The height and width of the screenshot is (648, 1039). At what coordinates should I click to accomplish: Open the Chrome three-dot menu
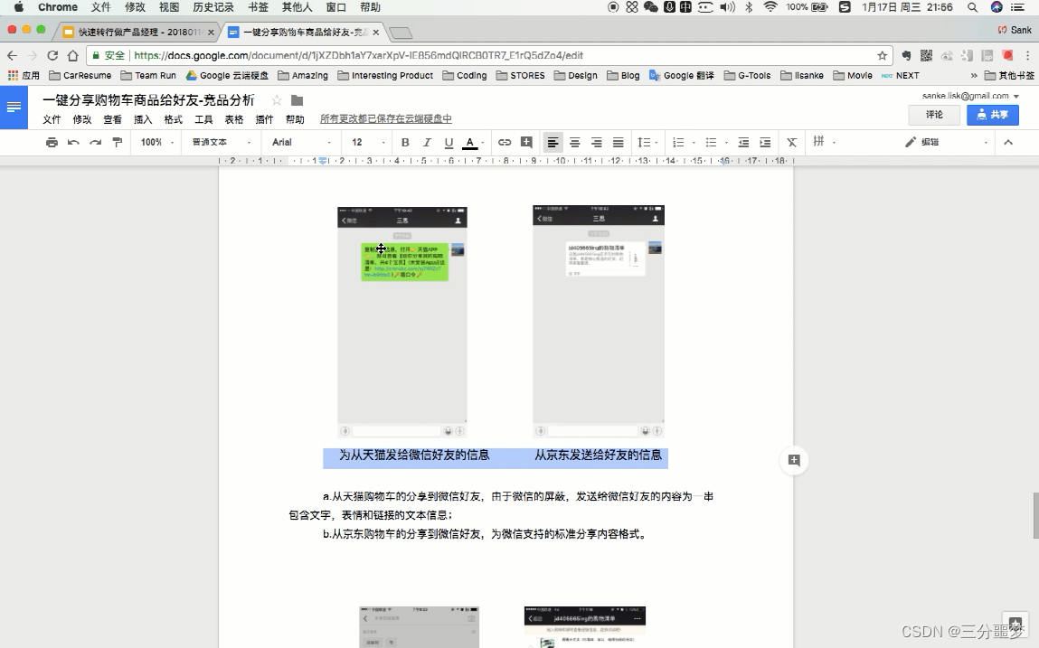tap(1028, 56)
